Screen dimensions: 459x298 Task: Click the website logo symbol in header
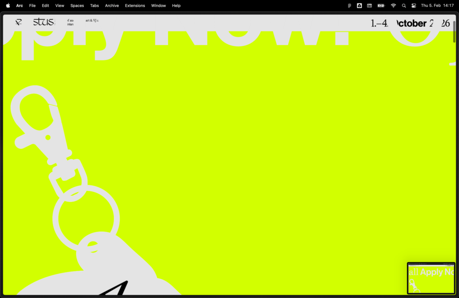click(x=18, y=22)
